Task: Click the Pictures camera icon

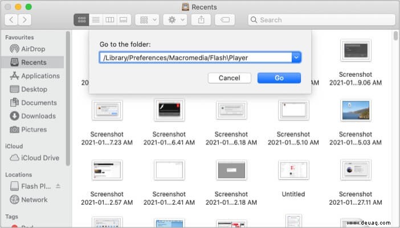Action: coord(14,130)
